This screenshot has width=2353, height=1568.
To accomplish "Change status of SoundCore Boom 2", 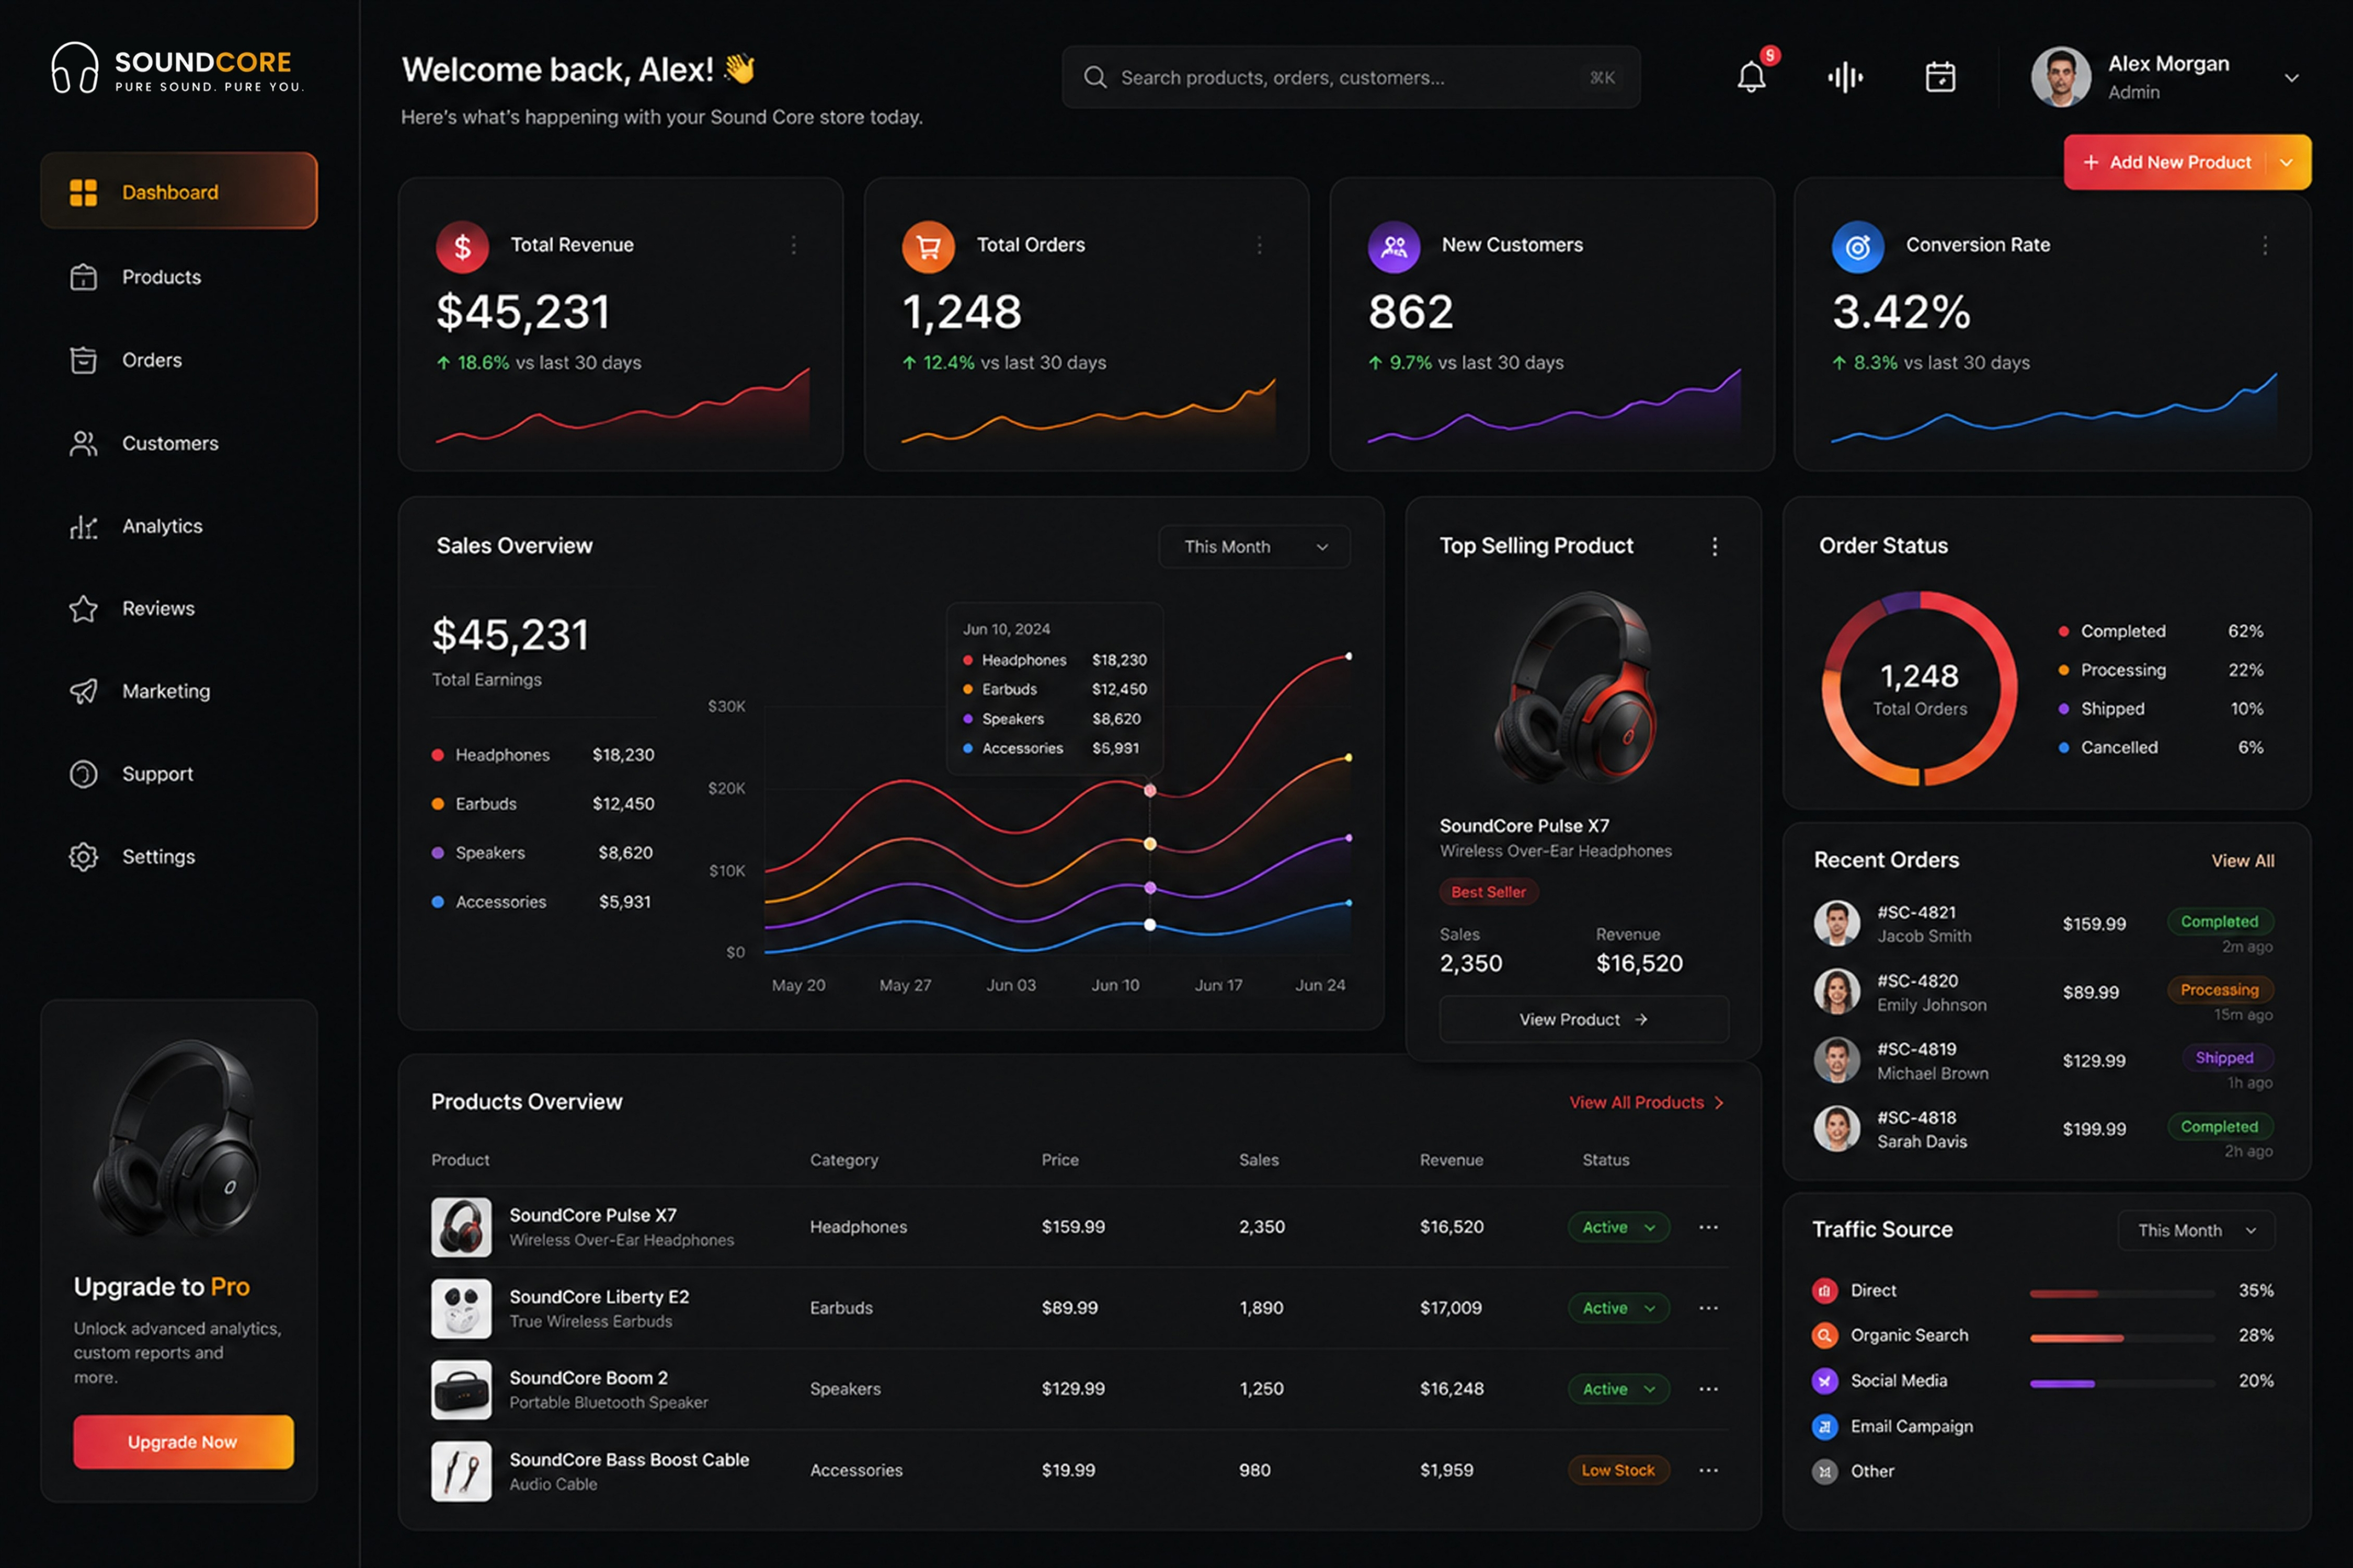I will point(1619,1389).
